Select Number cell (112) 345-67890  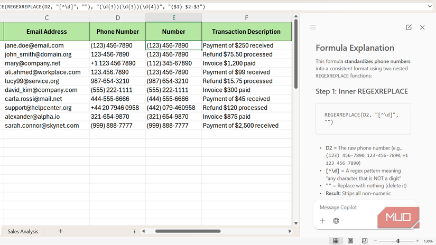click(174, 63)
